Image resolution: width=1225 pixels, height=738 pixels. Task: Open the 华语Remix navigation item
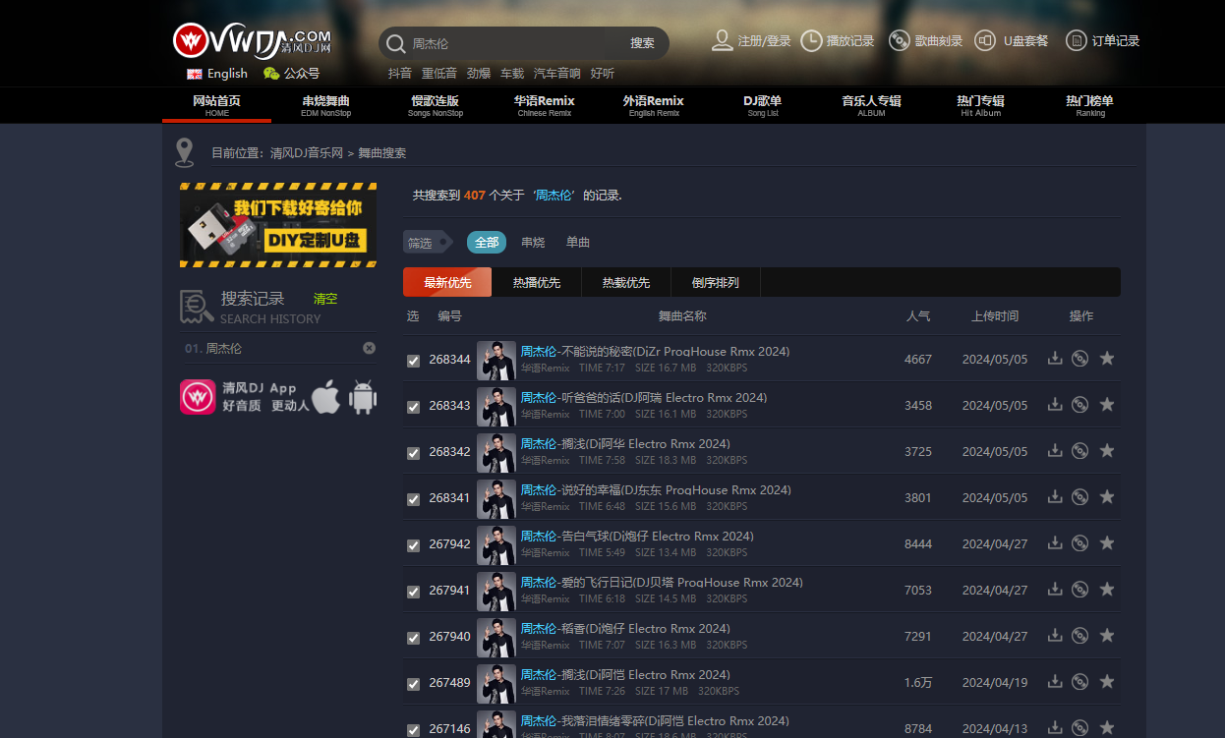[x=545, y=105]
